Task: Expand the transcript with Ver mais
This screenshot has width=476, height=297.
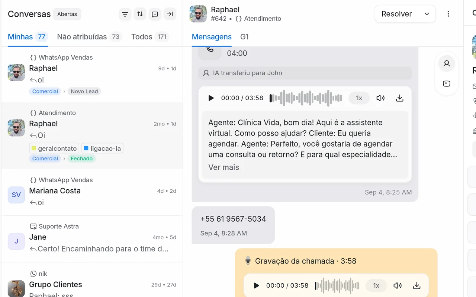Action: (x=223, y=167)
